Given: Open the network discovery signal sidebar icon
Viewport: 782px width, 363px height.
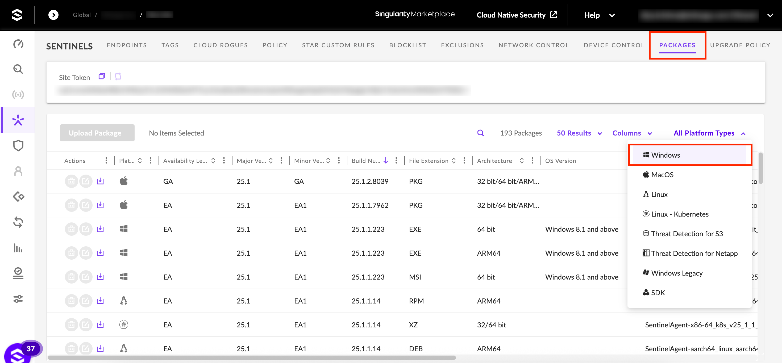Looking at the screenshot, I should click(18, 95).
